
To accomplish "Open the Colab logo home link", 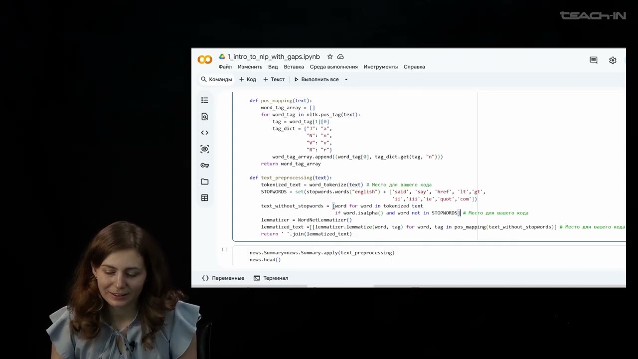I will 205,60.
